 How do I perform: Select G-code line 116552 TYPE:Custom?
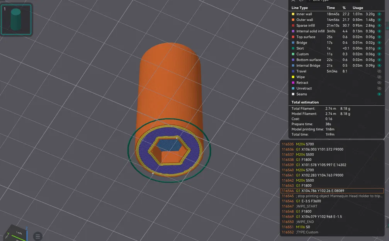pyautogui.click(x=332, y=232)
